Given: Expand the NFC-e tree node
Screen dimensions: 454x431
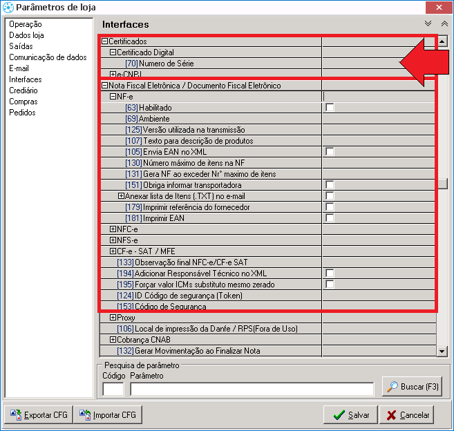Looking at the screenshot, I should pyautogui.click(x=113, y=229).
